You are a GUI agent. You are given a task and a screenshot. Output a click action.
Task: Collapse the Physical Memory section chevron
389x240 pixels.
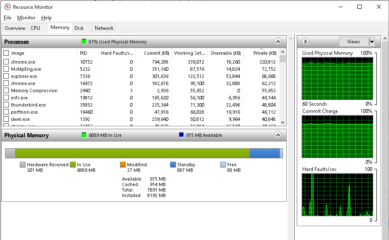pyautogui.click(x=277, y=135)
